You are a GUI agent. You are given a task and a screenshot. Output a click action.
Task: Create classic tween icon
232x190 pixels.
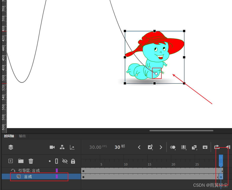coord(194,147)
